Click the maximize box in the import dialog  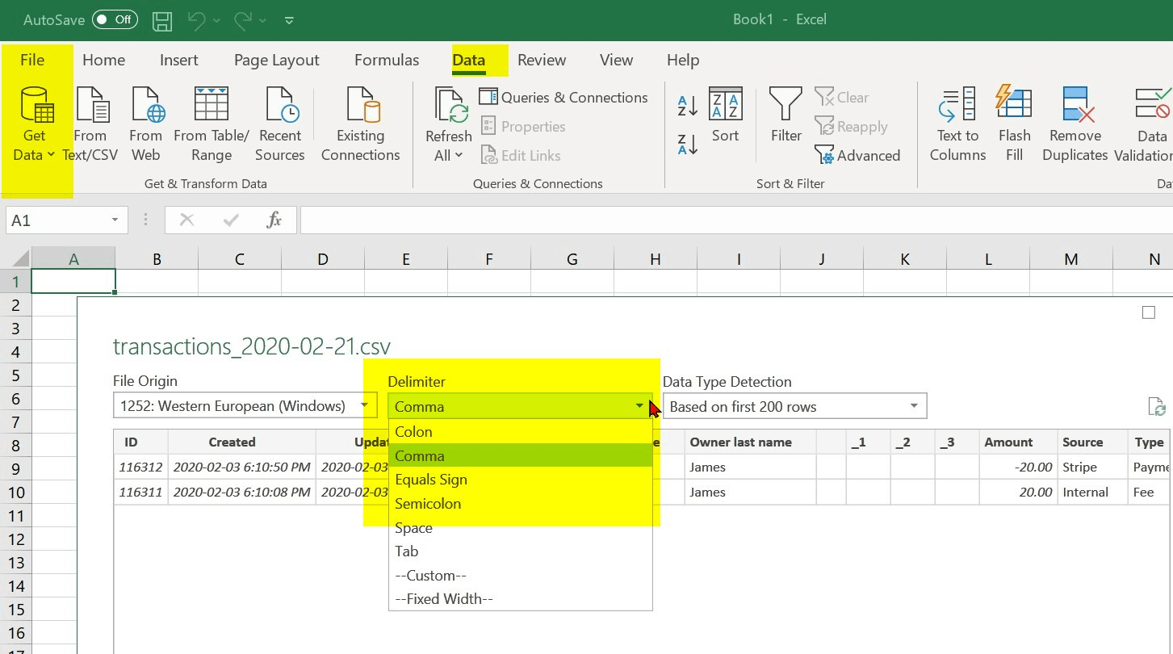[x=1149, y=312]
